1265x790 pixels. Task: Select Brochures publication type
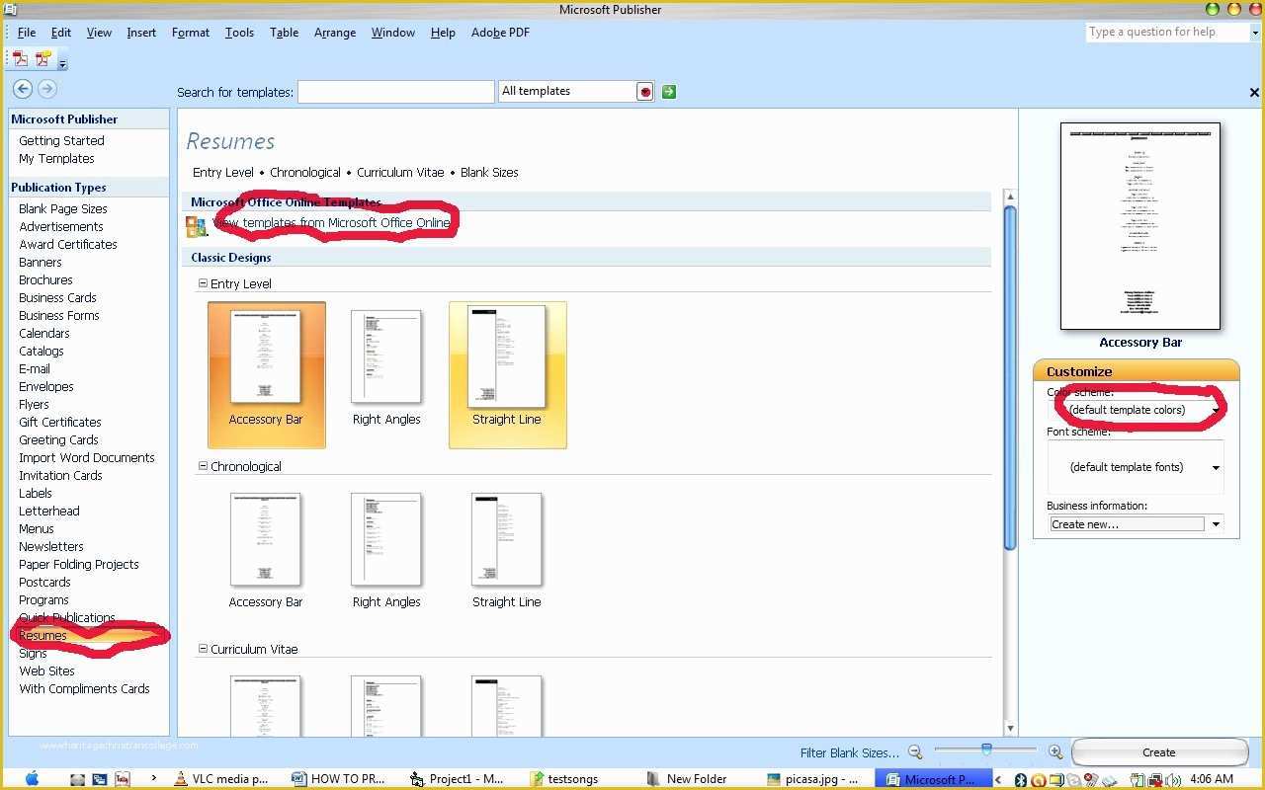(45, 279)
